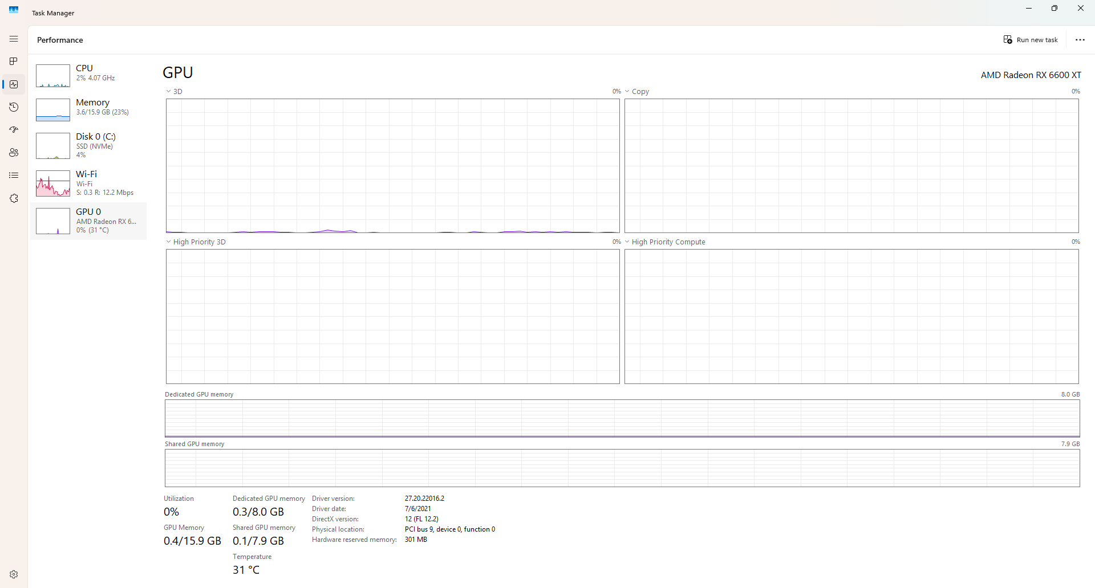Click the Dedicated GPU memory graph
1095x588 pixels.
[x=622, y=418]
